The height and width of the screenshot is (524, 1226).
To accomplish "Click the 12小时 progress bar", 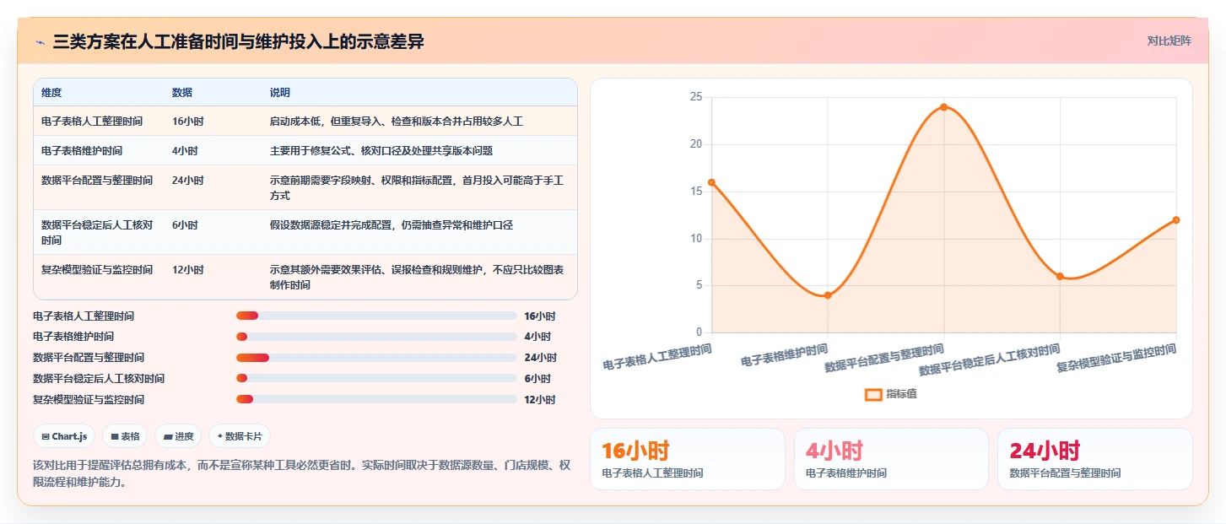I will tap(376, 399).
